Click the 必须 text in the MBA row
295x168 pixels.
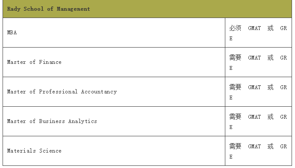click(x=235, y=28)
